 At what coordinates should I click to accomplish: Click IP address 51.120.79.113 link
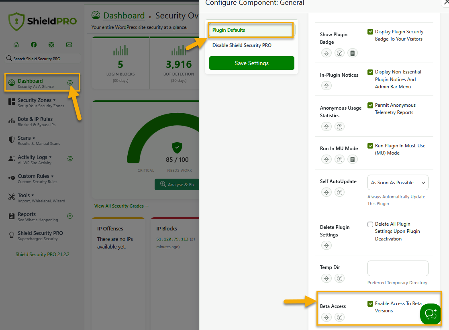tap(172, 239)
